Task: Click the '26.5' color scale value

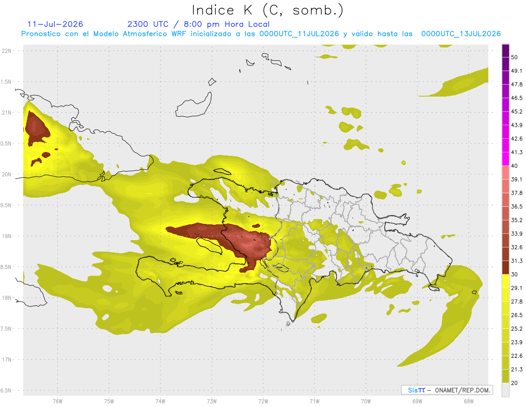Action: click(517, 315)
